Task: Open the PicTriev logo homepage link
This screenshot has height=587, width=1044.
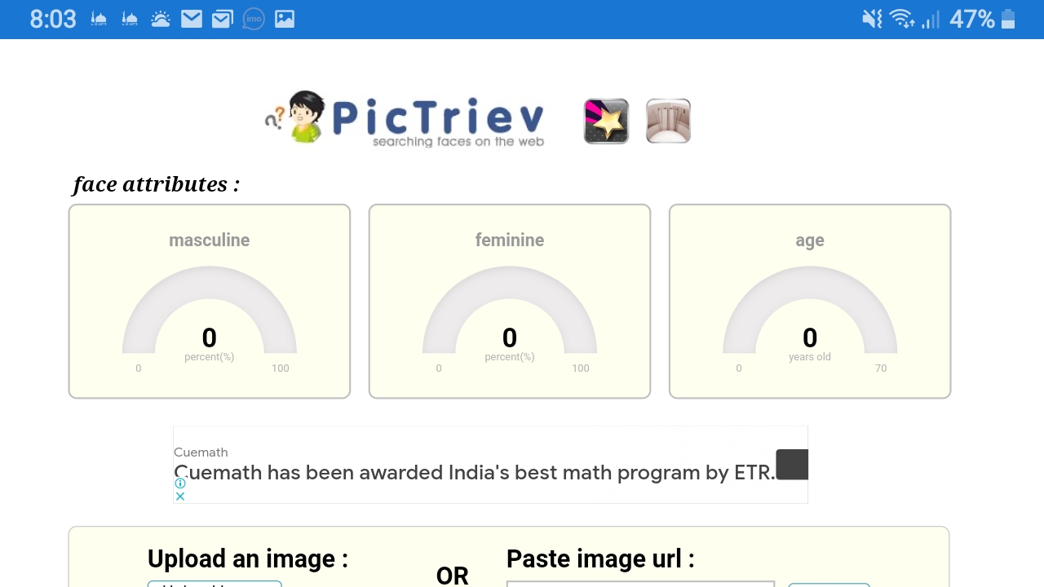Action: [x=405, y=120]
